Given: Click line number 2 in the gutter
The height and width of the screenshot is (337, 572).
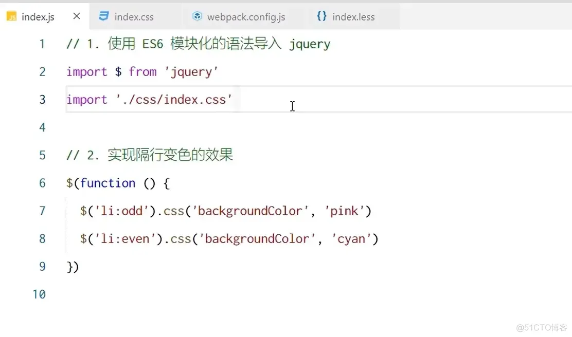Looking at the screenshot, I should coord(42,72).
